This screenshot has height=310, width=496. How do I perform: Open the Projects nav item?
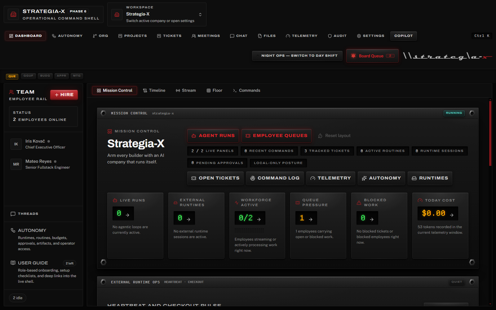point(132,36)
